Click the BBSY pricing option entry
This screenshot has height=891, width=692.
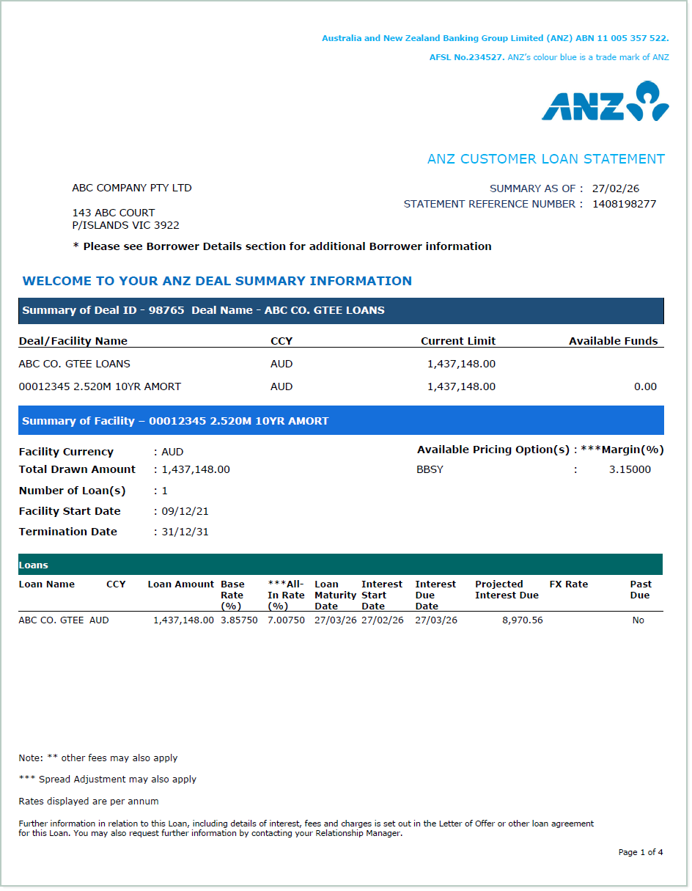click(428, 469)
